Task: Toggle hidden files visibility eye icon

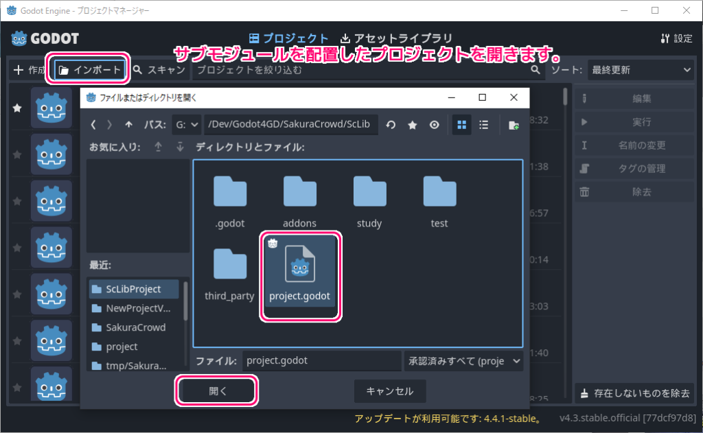Action: coord(434,125)
